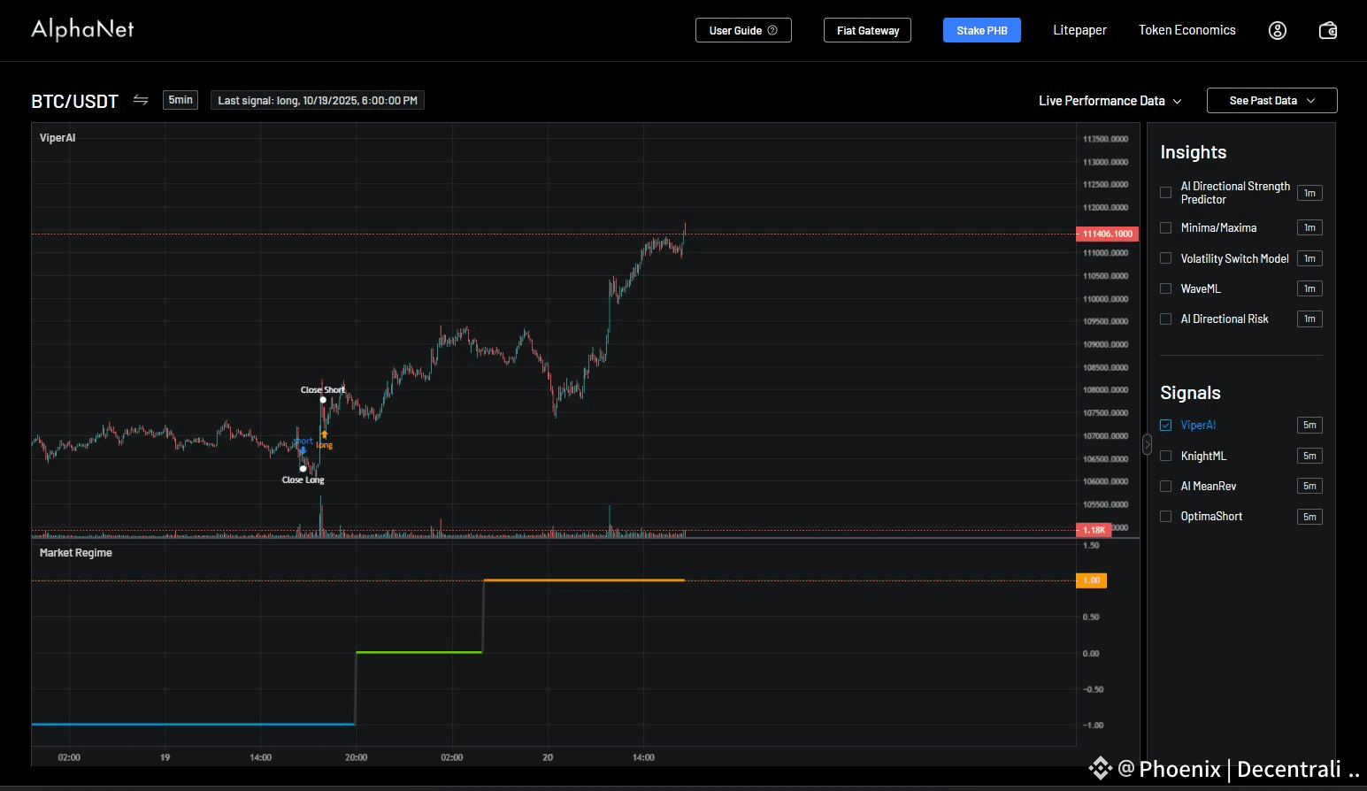Collapse side panel with handle arrow
The height and width of the screenshot is (791, 1367).
1147,444
